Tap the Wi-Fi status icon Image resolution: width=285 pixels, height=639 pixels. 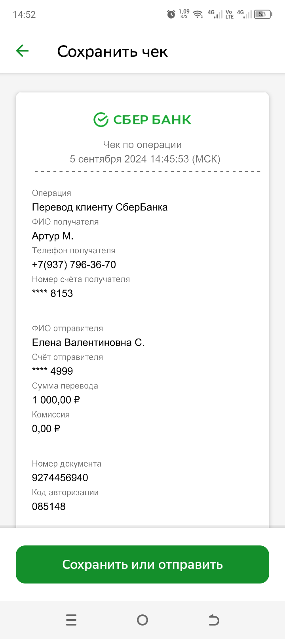click(x=198, y=15)
